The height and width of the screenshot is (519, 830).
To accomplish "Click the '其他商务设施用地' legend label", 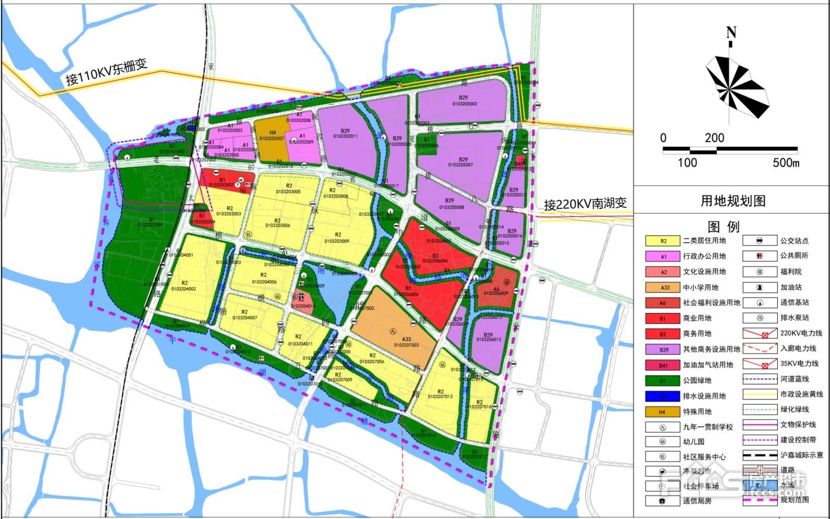I will 712,349.
